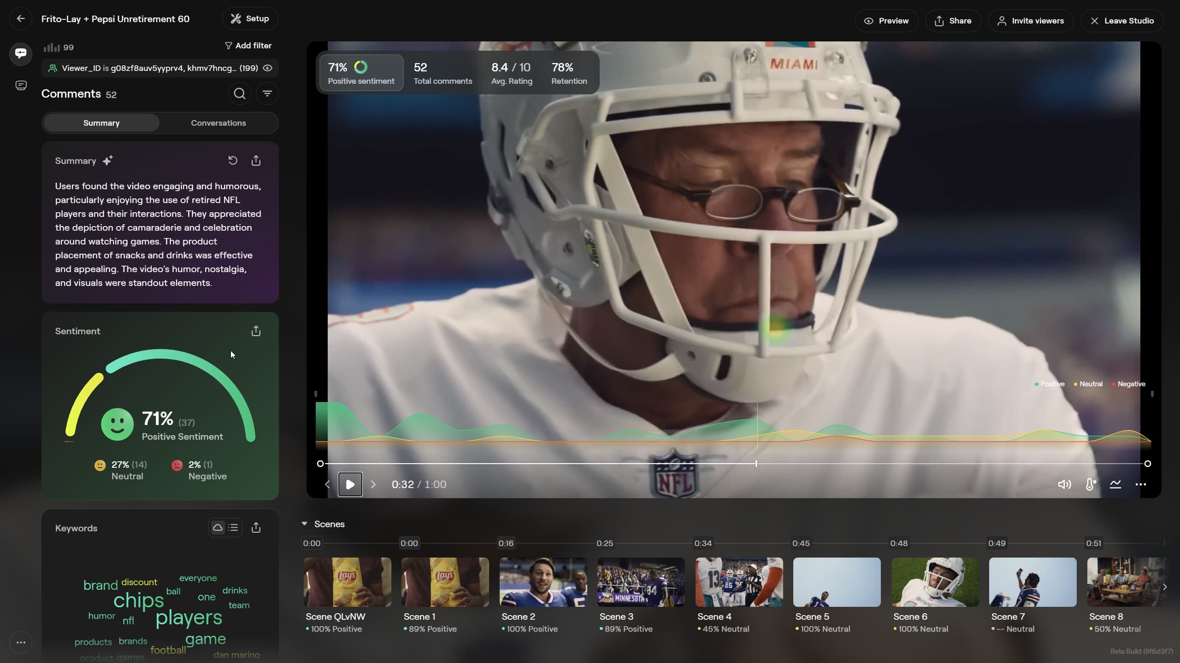Collapse the Scenes section
Screen dimensions: 1180x663
(304, 524)
